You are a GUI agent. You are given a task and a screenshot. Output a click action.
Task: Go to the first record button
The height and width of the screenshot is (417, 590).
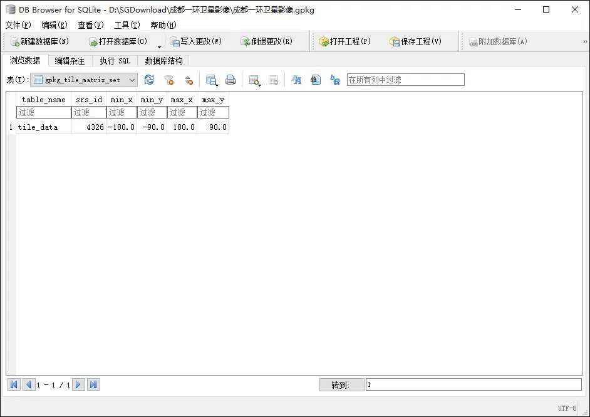pos(14,384)
